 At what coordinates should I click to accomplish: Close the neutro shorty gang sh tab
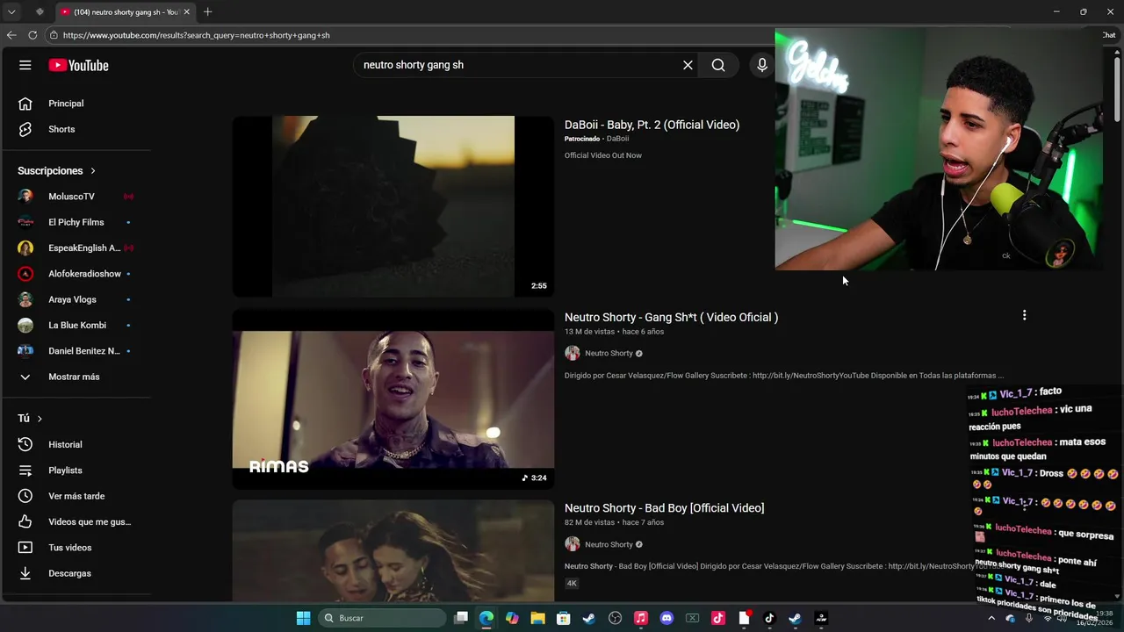click(186, 11)
